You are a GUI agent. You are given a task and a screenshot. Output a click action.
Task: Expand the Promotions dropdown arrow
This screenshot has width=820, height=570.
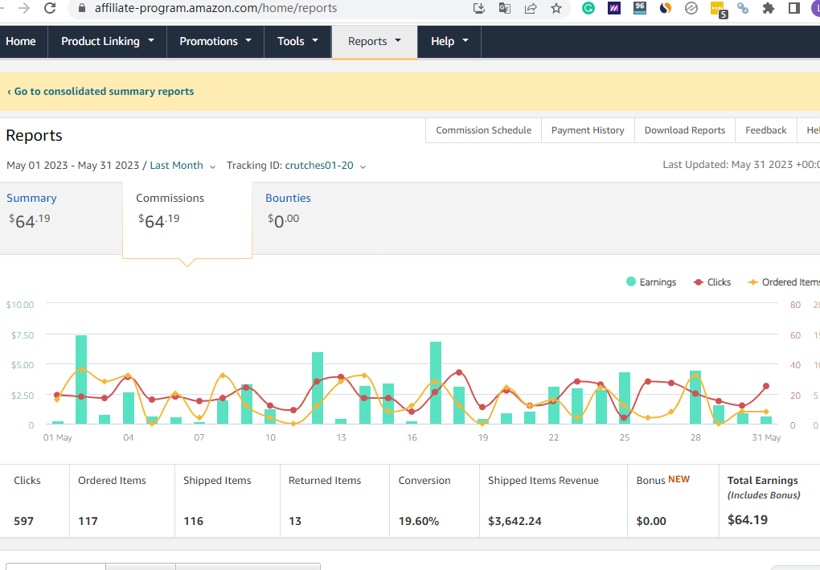(248, 40)
